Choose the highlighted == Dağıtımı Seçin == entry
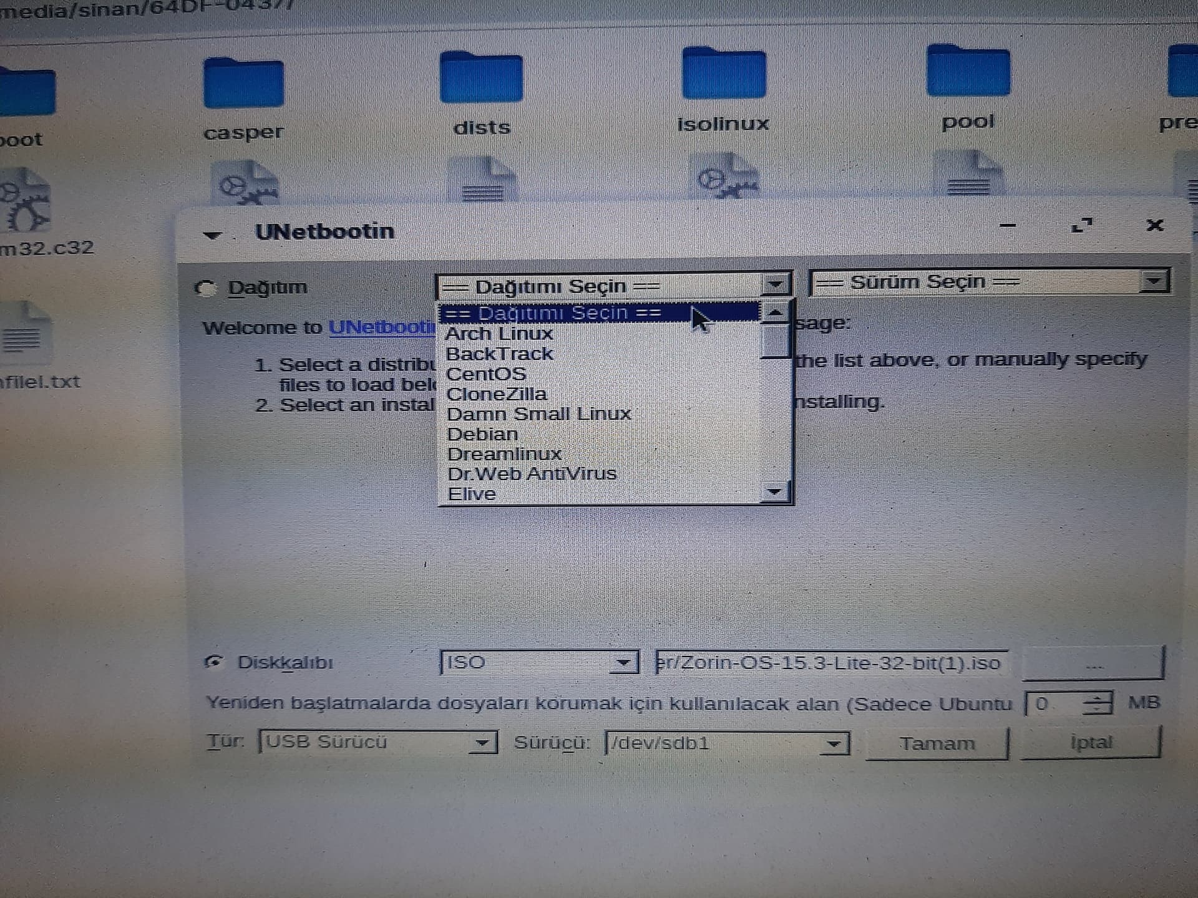 pyautogui.click(x=600, y=312)
